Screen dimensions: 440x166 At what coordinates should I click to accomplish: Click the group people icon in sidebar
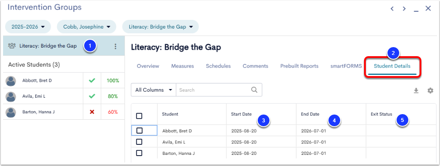(x=12, y=46)
